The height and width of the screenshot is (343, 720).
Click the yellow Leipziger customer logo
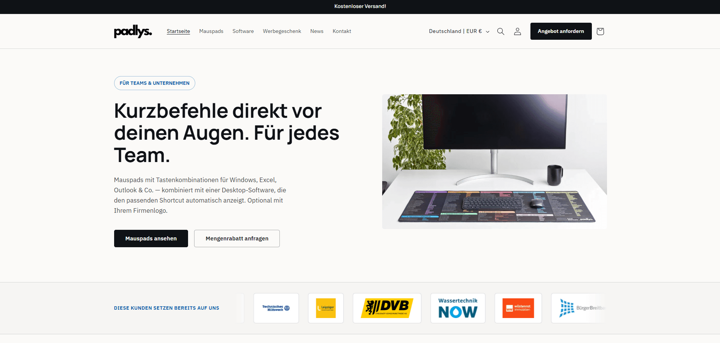(x=326, y=308)
